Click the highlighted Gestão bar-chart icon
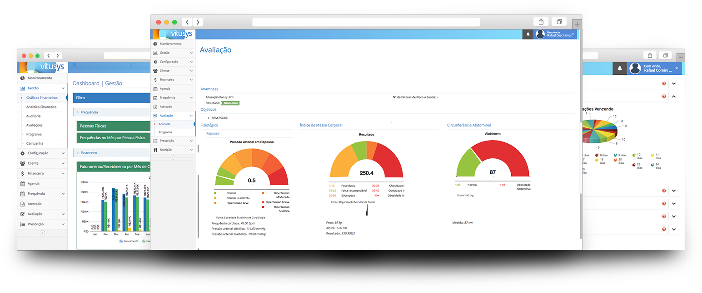702x293 pixels. tap(22, 88)
